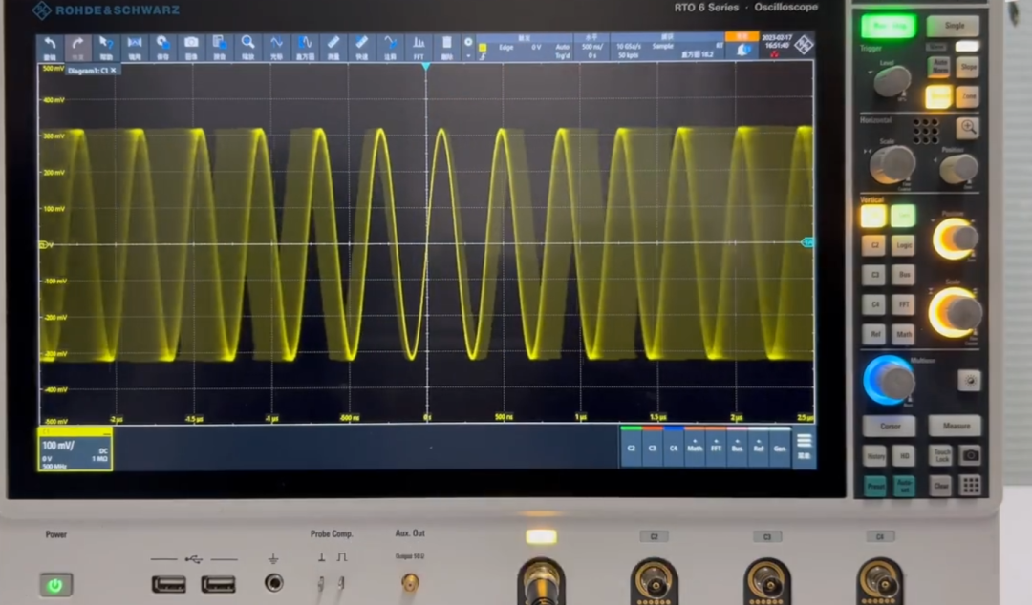Close the Diagram1: C1 tab

(x=114, y=71)
